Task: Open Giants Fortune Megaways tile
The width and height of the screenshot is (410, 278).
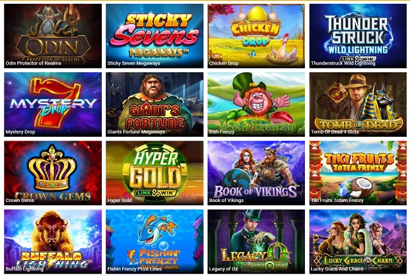Action: (x=154, y=104)
